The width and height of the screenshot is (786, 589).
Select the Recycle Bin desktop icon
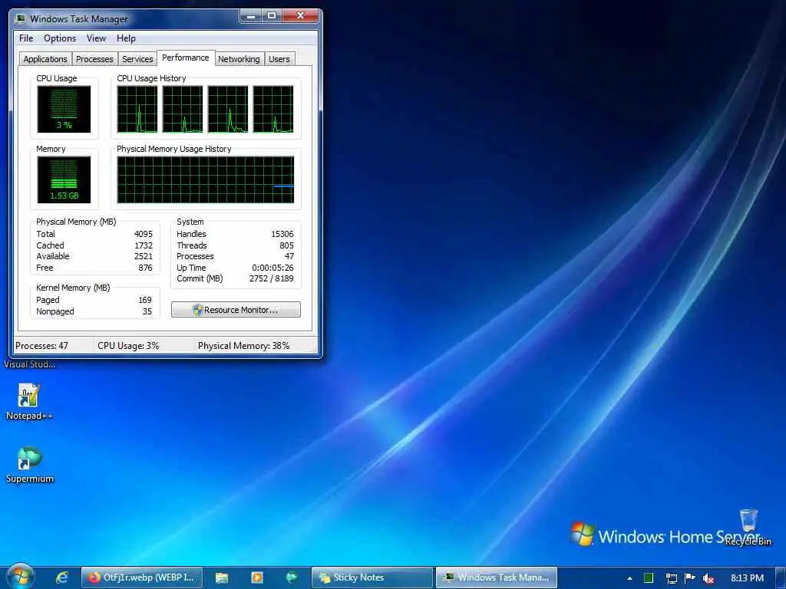[748, 527]
